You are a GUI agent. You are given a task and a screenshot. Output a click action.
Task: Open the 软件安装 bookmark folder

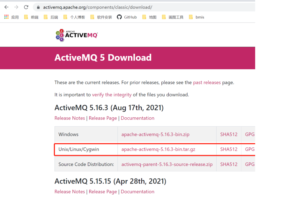point(101,17)
